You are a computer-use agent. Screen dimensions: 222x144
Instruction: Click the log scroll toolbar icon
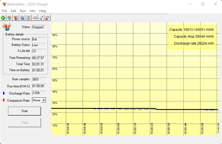tap(41, 18)
